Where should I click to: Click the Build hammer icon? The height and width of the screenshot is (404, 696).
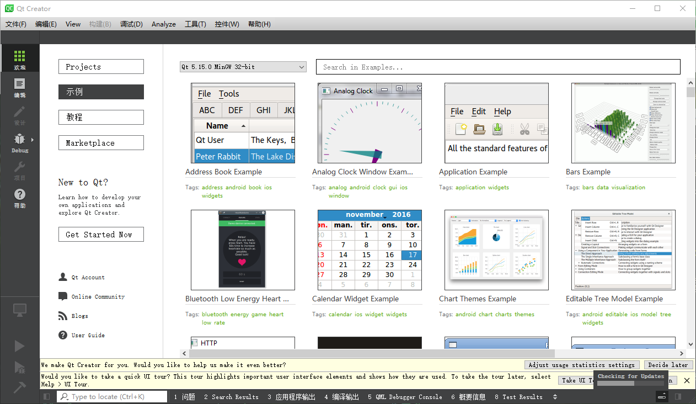coord(20,387)
